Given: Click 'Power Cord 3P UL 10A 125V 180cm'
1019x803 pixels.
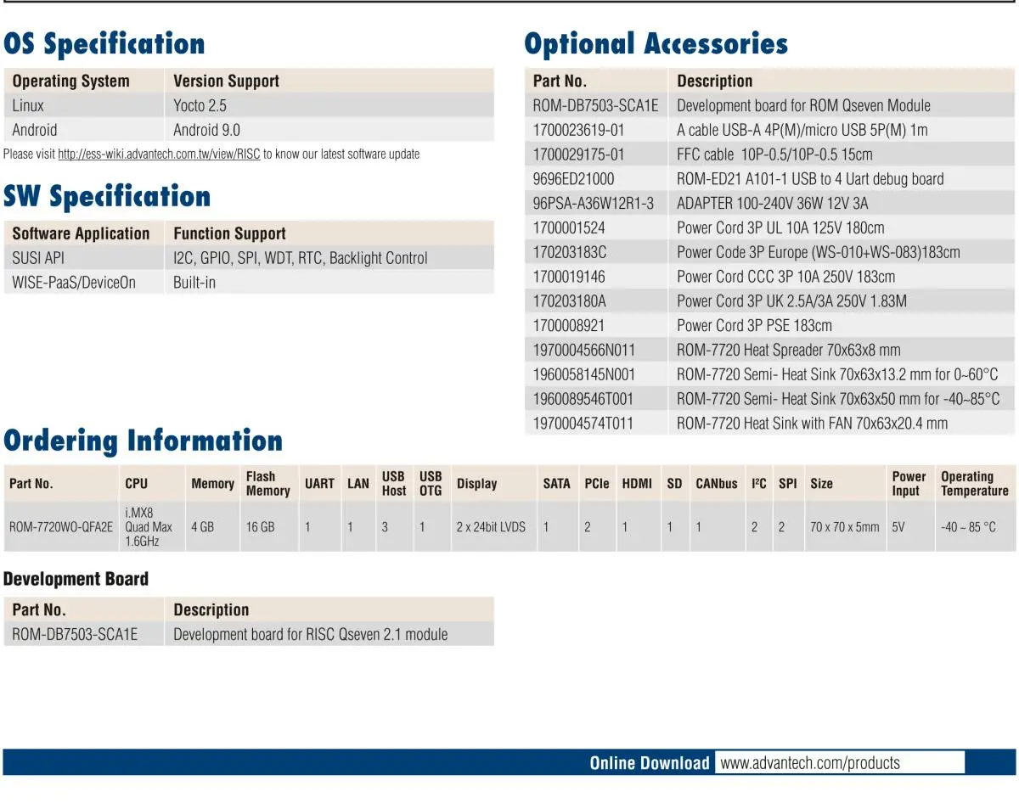Looking at the screenshot, I should (x=780, y=227).
